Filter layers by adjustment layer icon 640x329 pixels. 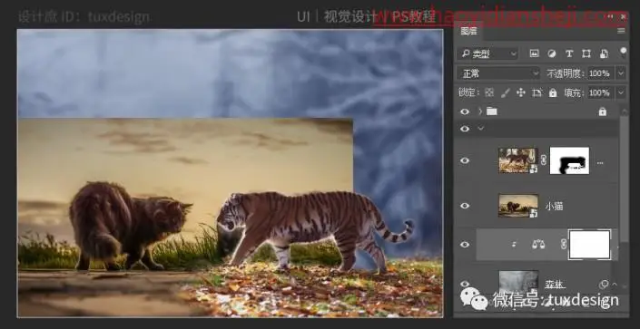coord(551,53)
